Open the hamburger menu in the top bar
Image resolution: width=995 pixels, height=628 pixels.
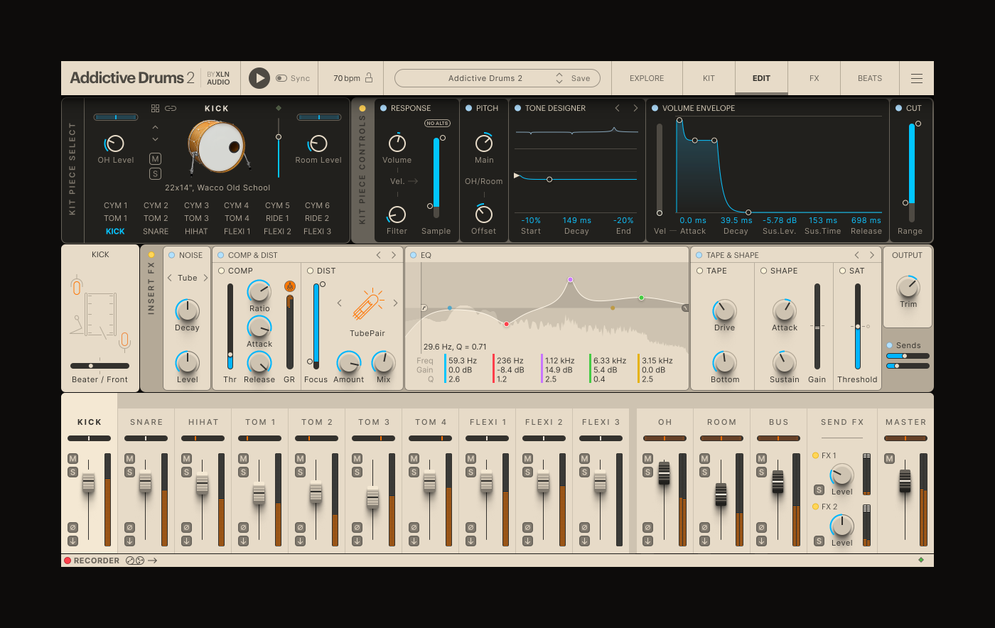(x=917, y=78)
